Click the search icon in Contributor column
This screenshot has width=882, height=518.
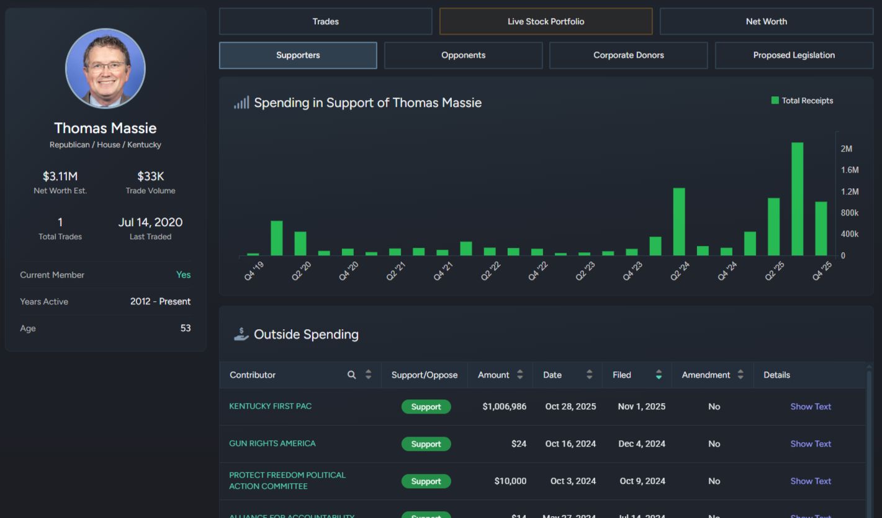coord(351,375)
